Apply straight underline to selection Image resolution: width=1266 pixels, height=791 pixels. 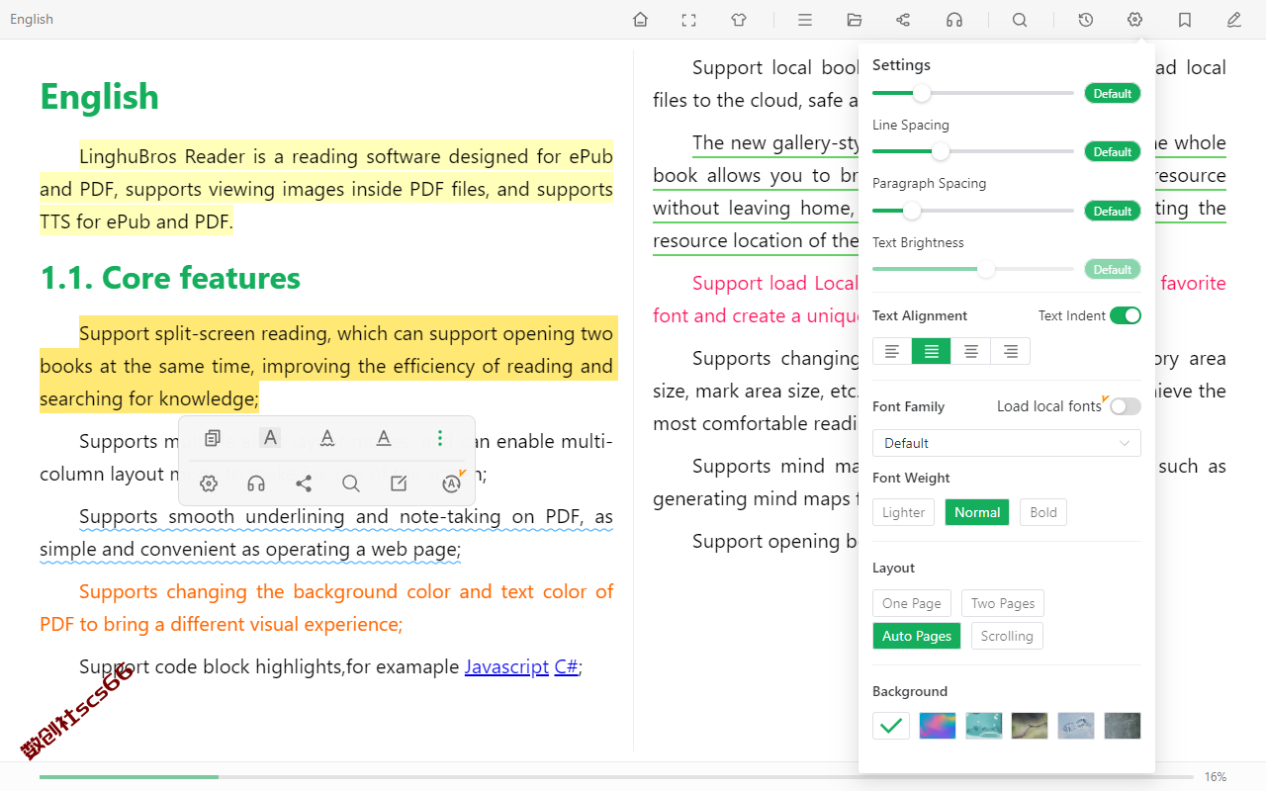coord(384,438)
